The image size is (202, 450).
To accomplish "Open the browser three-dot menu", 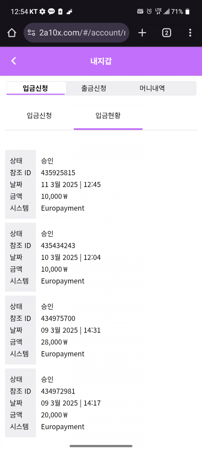I will [x=190, y=33].
